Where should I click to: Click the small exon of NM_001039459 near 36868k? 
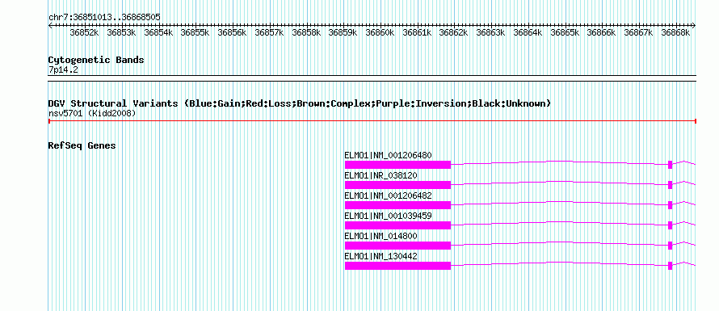tap(670, 225)
